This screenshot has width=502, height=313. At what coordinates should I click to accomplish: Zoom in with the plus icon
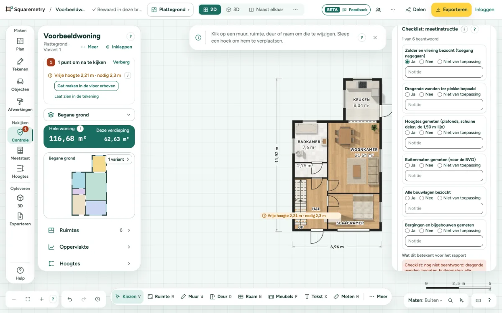(42, 299)
